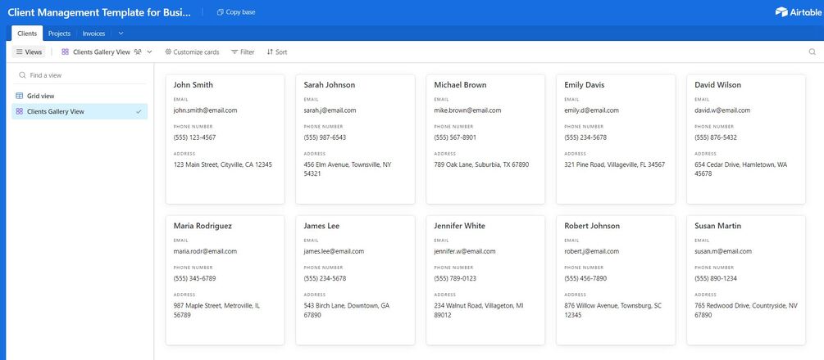This screenshot has height=360, width=824.
Task: Toggle the Views sidebar button
Action: pyautogui.click(x=29, y=52)
